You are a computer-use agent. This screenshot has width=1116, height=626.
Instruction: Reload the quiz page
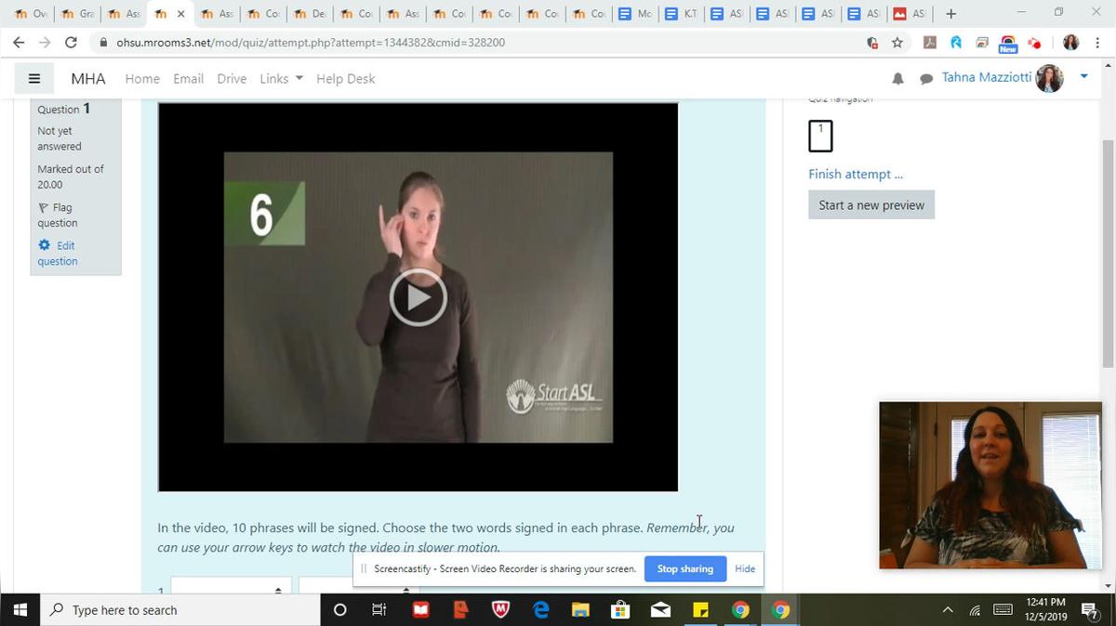[x=71, y=42]
